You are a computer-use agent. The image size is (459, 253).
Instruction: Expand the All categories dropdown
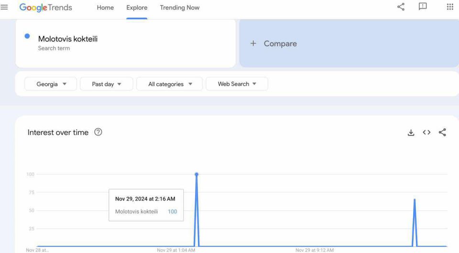pyautogui.click(x=169, y=84)
